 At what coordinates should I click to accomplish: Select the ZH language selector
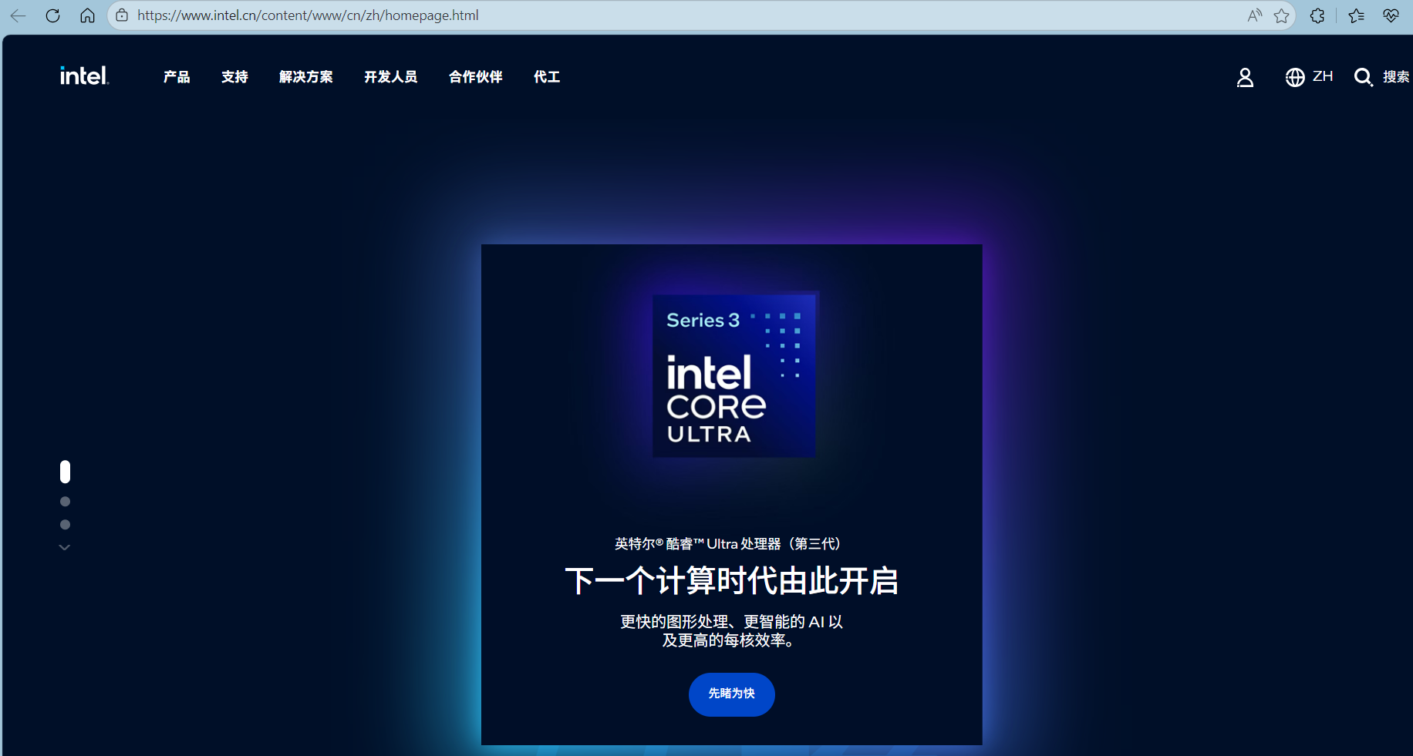pyautogui.click(x=1323, y=76)
